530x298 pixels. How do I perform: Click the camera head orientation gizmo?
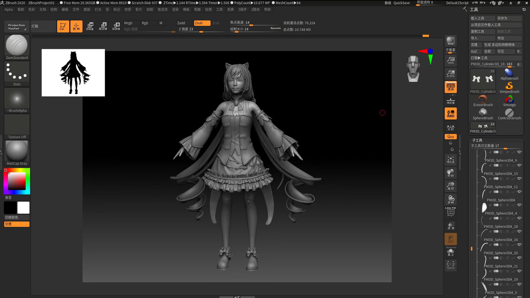(x=413, y=69)
